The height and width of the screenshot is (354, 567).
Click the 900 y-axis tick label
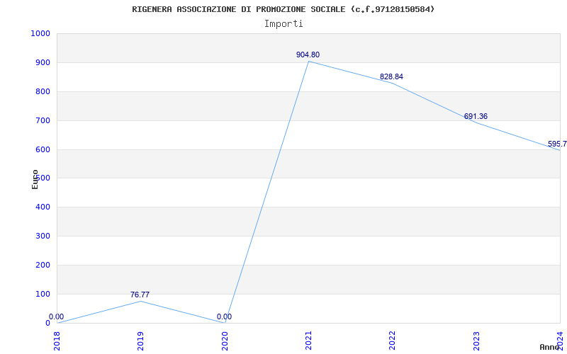point(43,62)
